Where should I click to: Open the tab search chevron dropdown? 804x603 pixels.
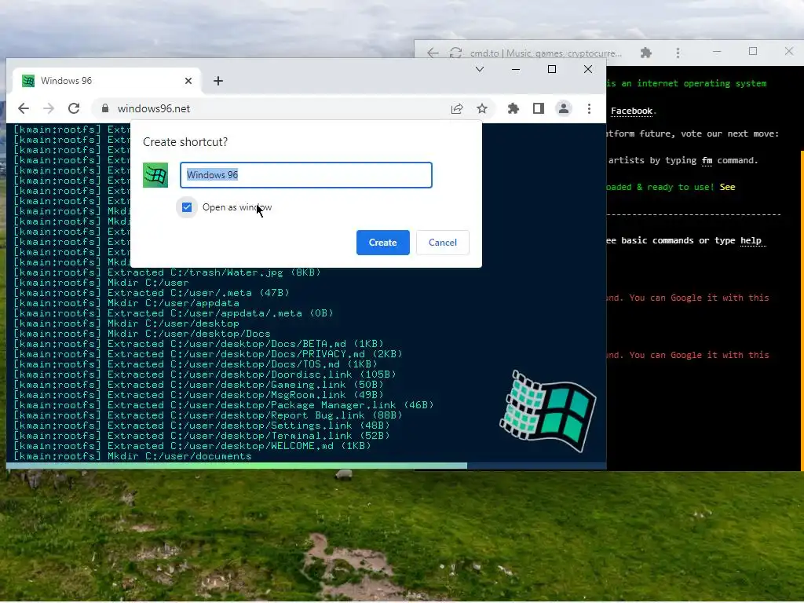click(480, 69)
